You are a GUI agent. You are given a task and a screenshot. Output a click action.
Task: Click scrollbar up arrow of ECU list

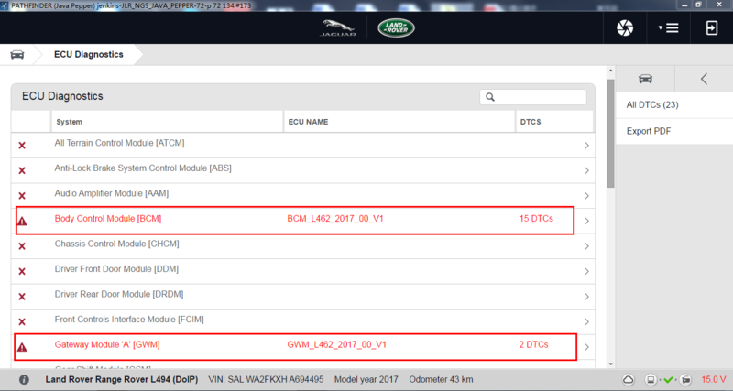610,71
